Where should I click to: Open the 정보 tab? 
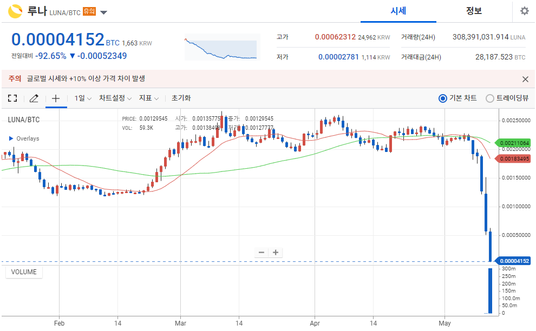pos(474,11)
